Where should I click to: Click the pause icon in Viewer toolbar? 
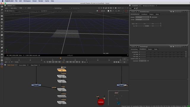(116, 8)
